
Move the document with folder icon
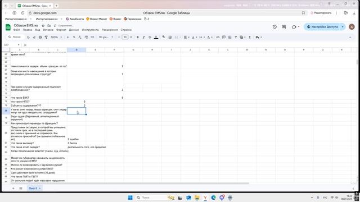[49, 26]
